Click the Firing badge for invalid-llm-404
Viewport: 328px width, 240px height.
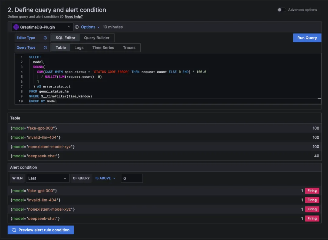(312, 200)
